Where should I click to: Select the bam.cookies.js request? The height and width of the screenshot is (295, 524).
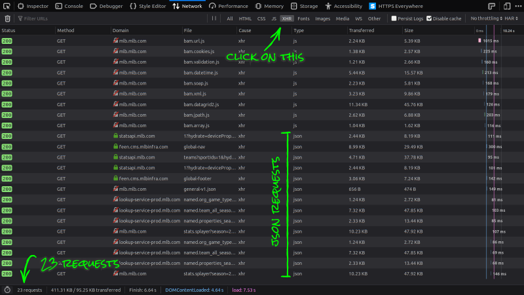(262, 52)
